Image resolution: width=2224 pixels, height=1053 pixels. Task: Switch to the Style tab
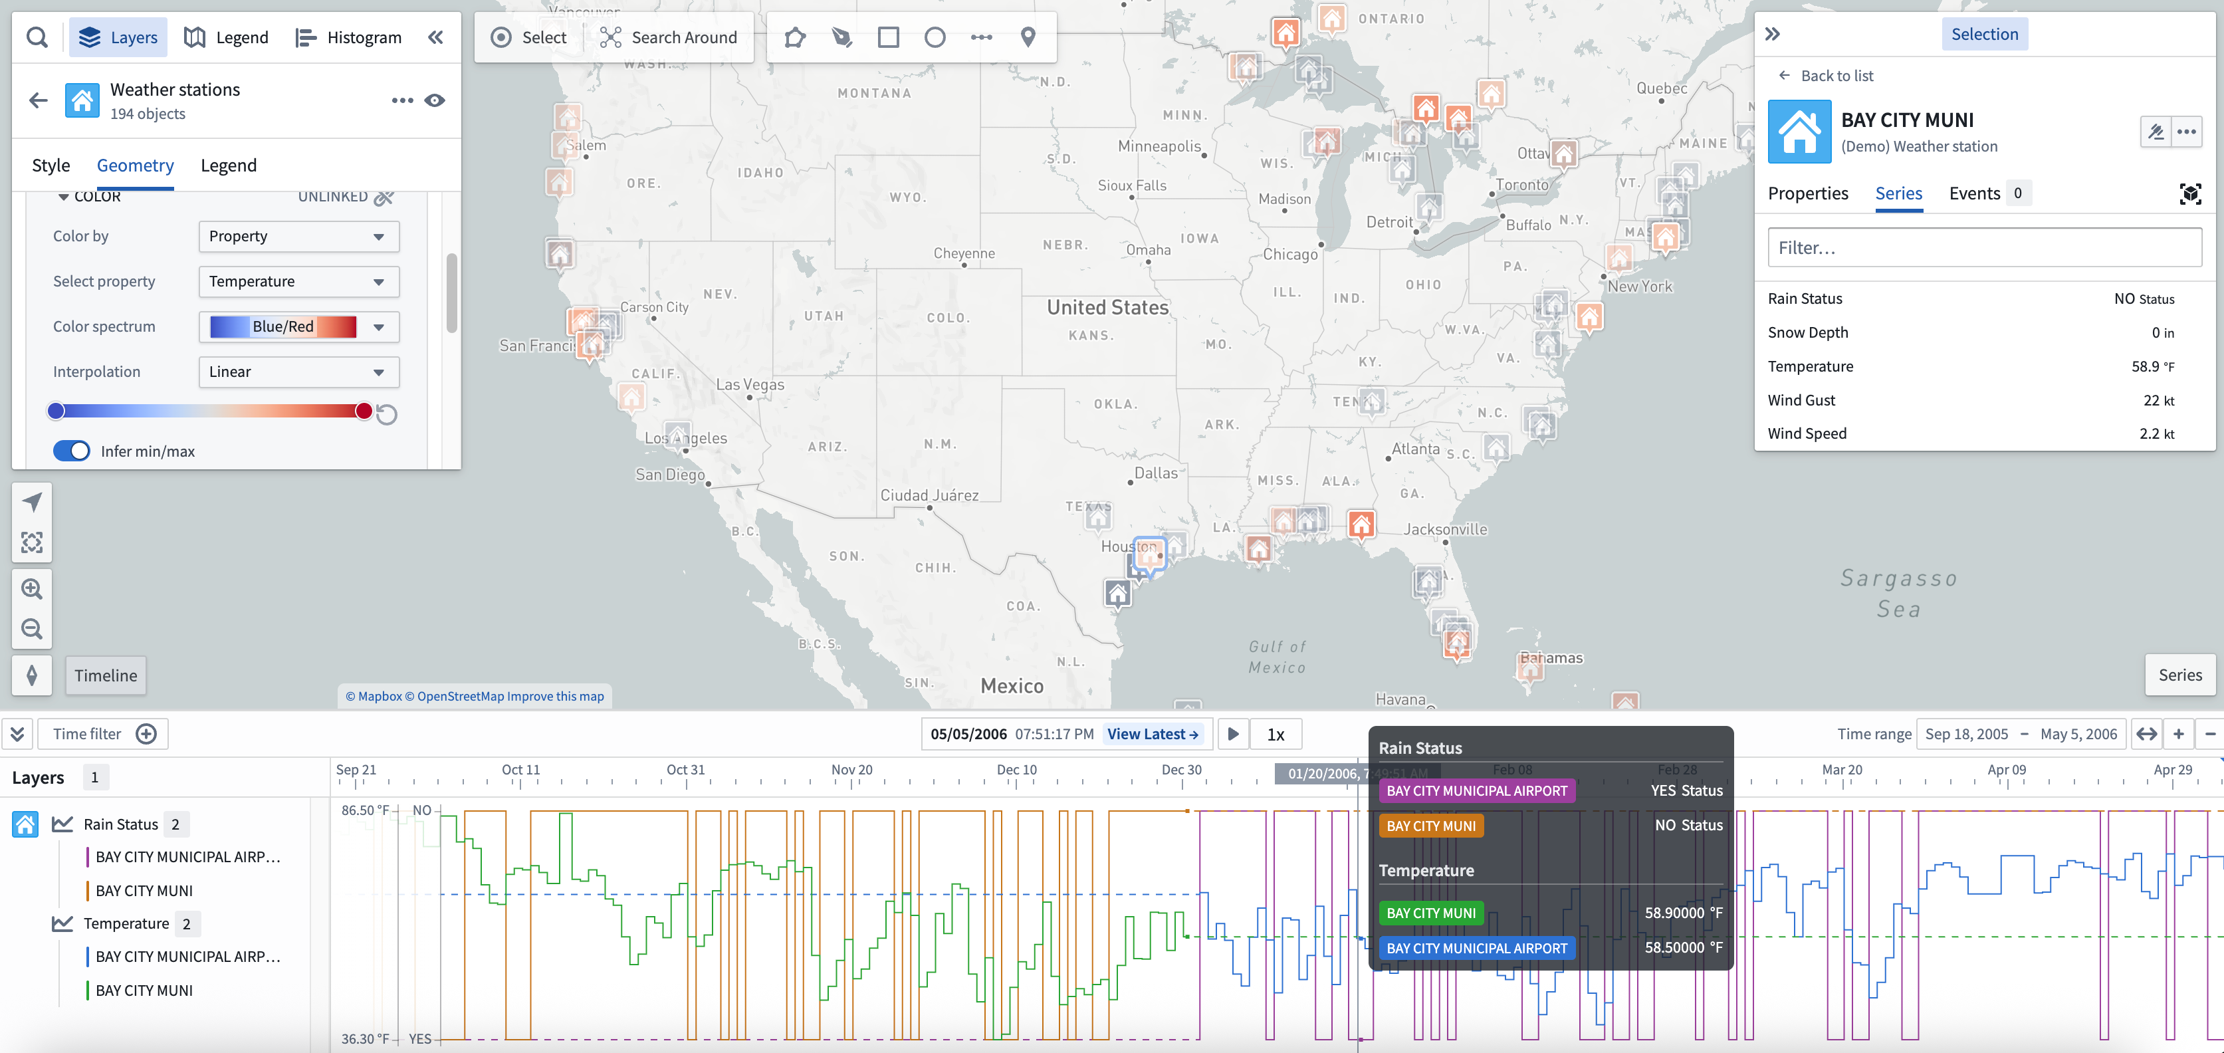pyautogui.click(x=51, y=165)
